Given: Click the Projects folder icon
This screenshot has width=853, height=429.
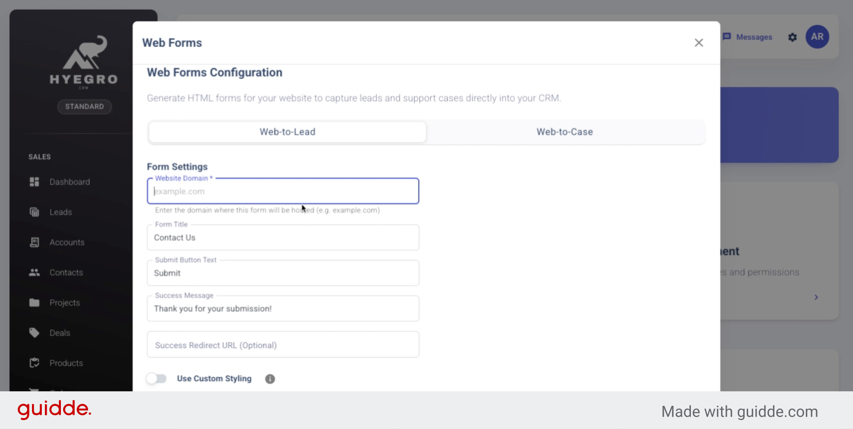Looking at the screenshot, I should point(34,302).
